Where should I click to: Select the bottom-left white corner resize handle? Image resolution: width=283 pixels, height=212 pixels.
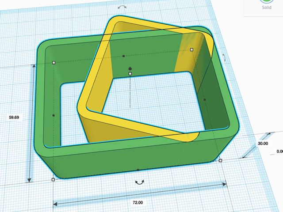click(54, 180)
